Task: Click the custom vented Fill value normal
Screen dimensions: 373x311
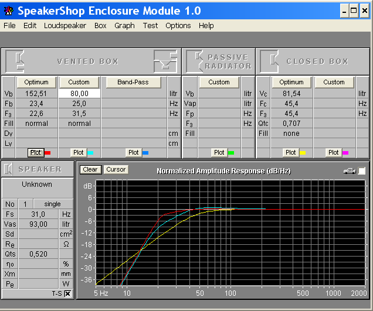Action: coord(79,124)
